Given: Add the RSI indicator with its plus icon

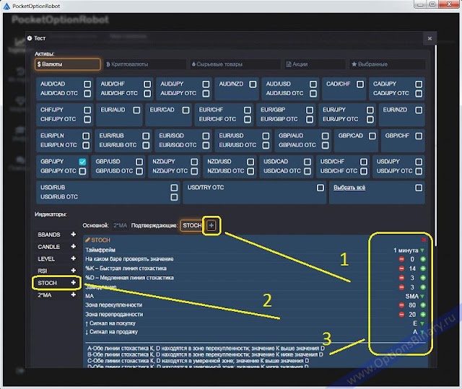Looking at the screenshot, I should click(74, 271).
